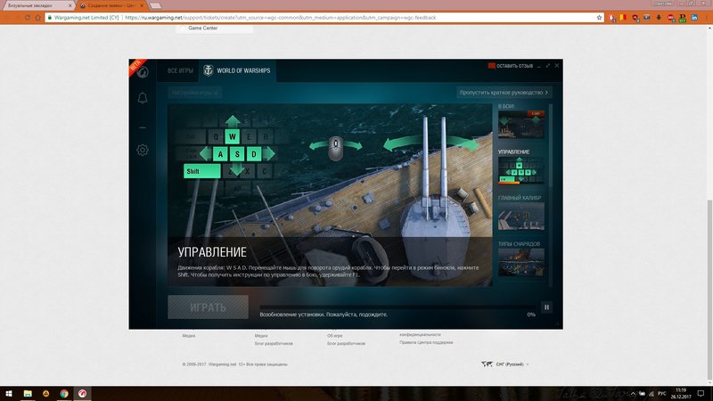The image size is (713, 401).
Task: Click the browser address bar URL
Action: point(280,18)
